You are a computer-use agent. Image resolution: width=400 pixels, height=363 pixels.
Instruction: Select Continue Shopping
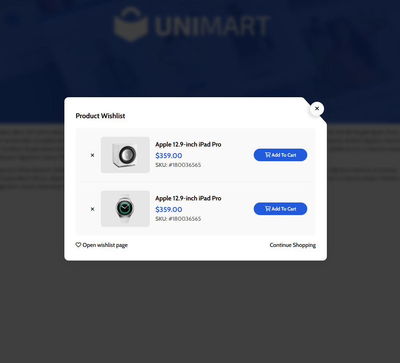(293, 245)
